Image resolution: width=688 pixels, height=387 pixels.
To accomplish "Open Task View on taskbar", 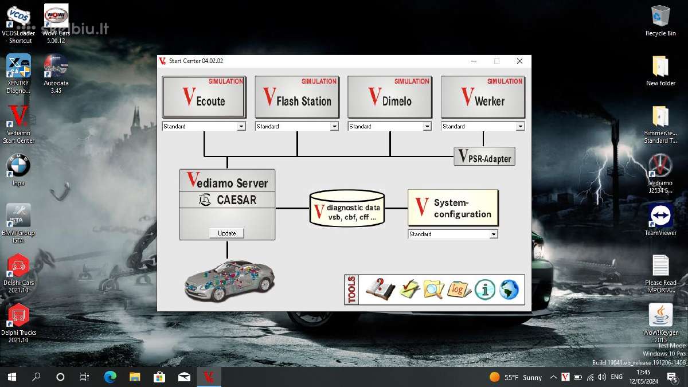I will pyautogui.click(x=84, y=377).
